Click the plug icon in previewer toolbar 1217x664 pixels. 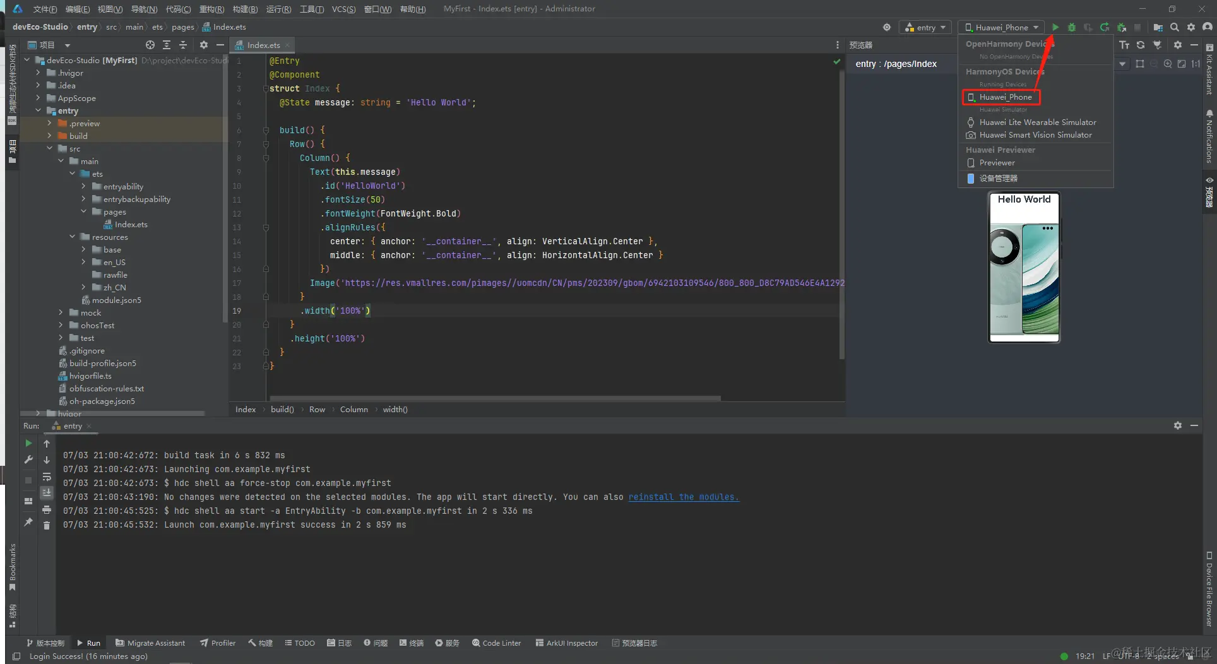pyautogui.click(x=1157, y=45)
